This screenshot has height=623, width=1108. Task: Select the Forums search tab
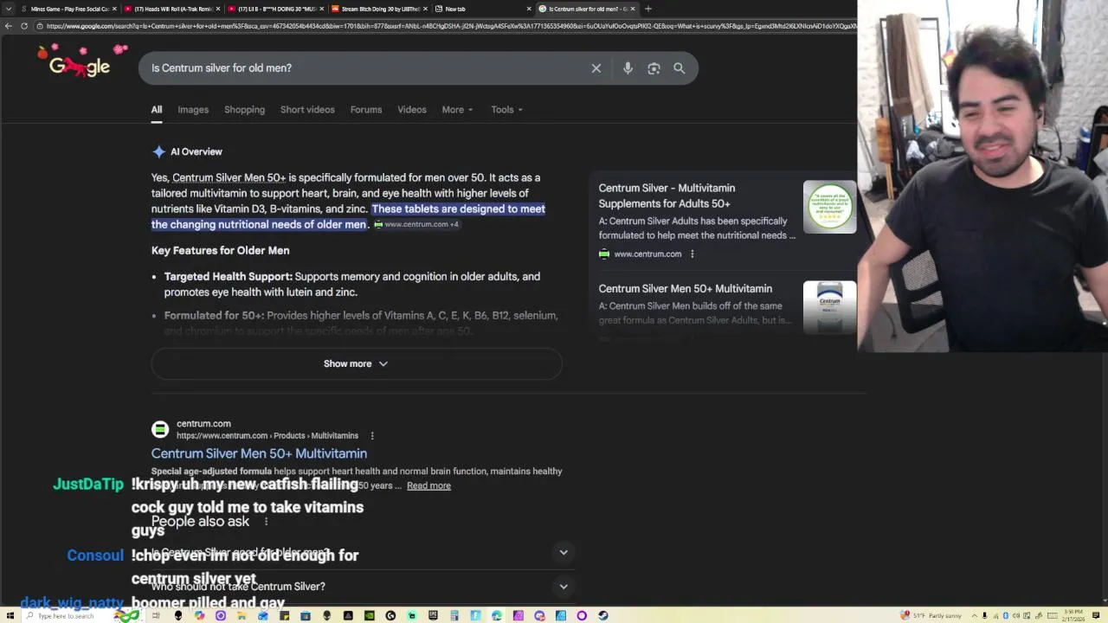click(366, 110)
